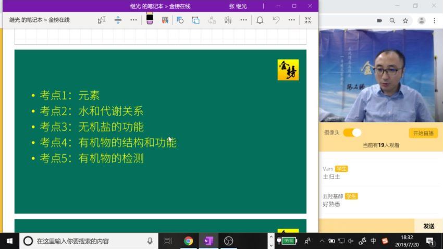Click the muted volume tray icon

click(351, 241)
